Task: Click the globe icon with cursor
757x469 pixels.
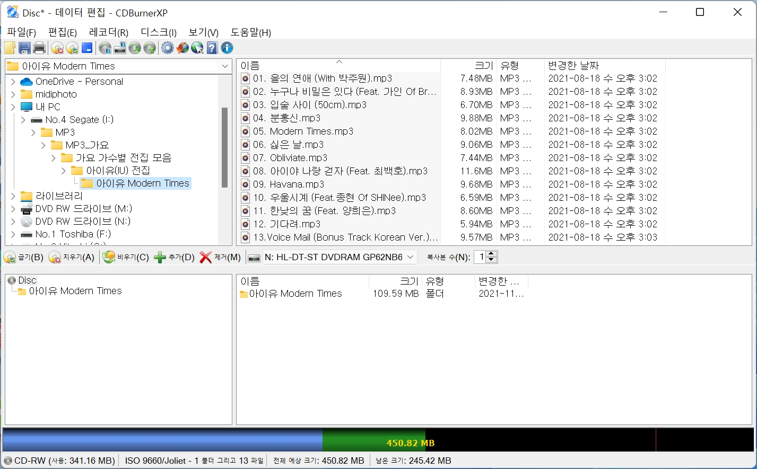Action: (197, 48)
